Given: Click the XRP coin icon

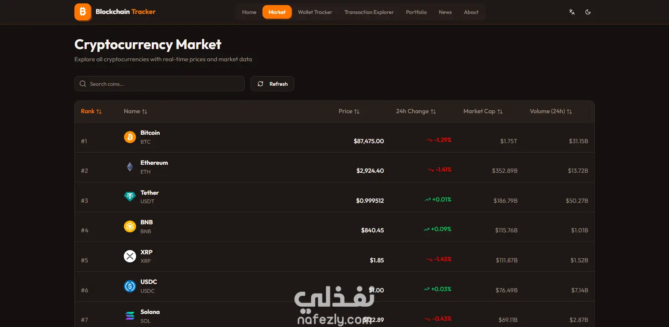Looking at the screenshot, I should click(130, 256).
